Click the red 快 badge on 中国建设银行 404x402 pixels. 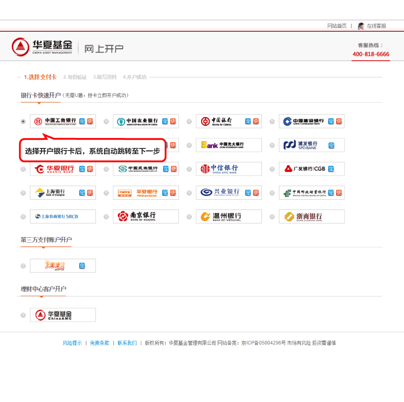(339, 121)
